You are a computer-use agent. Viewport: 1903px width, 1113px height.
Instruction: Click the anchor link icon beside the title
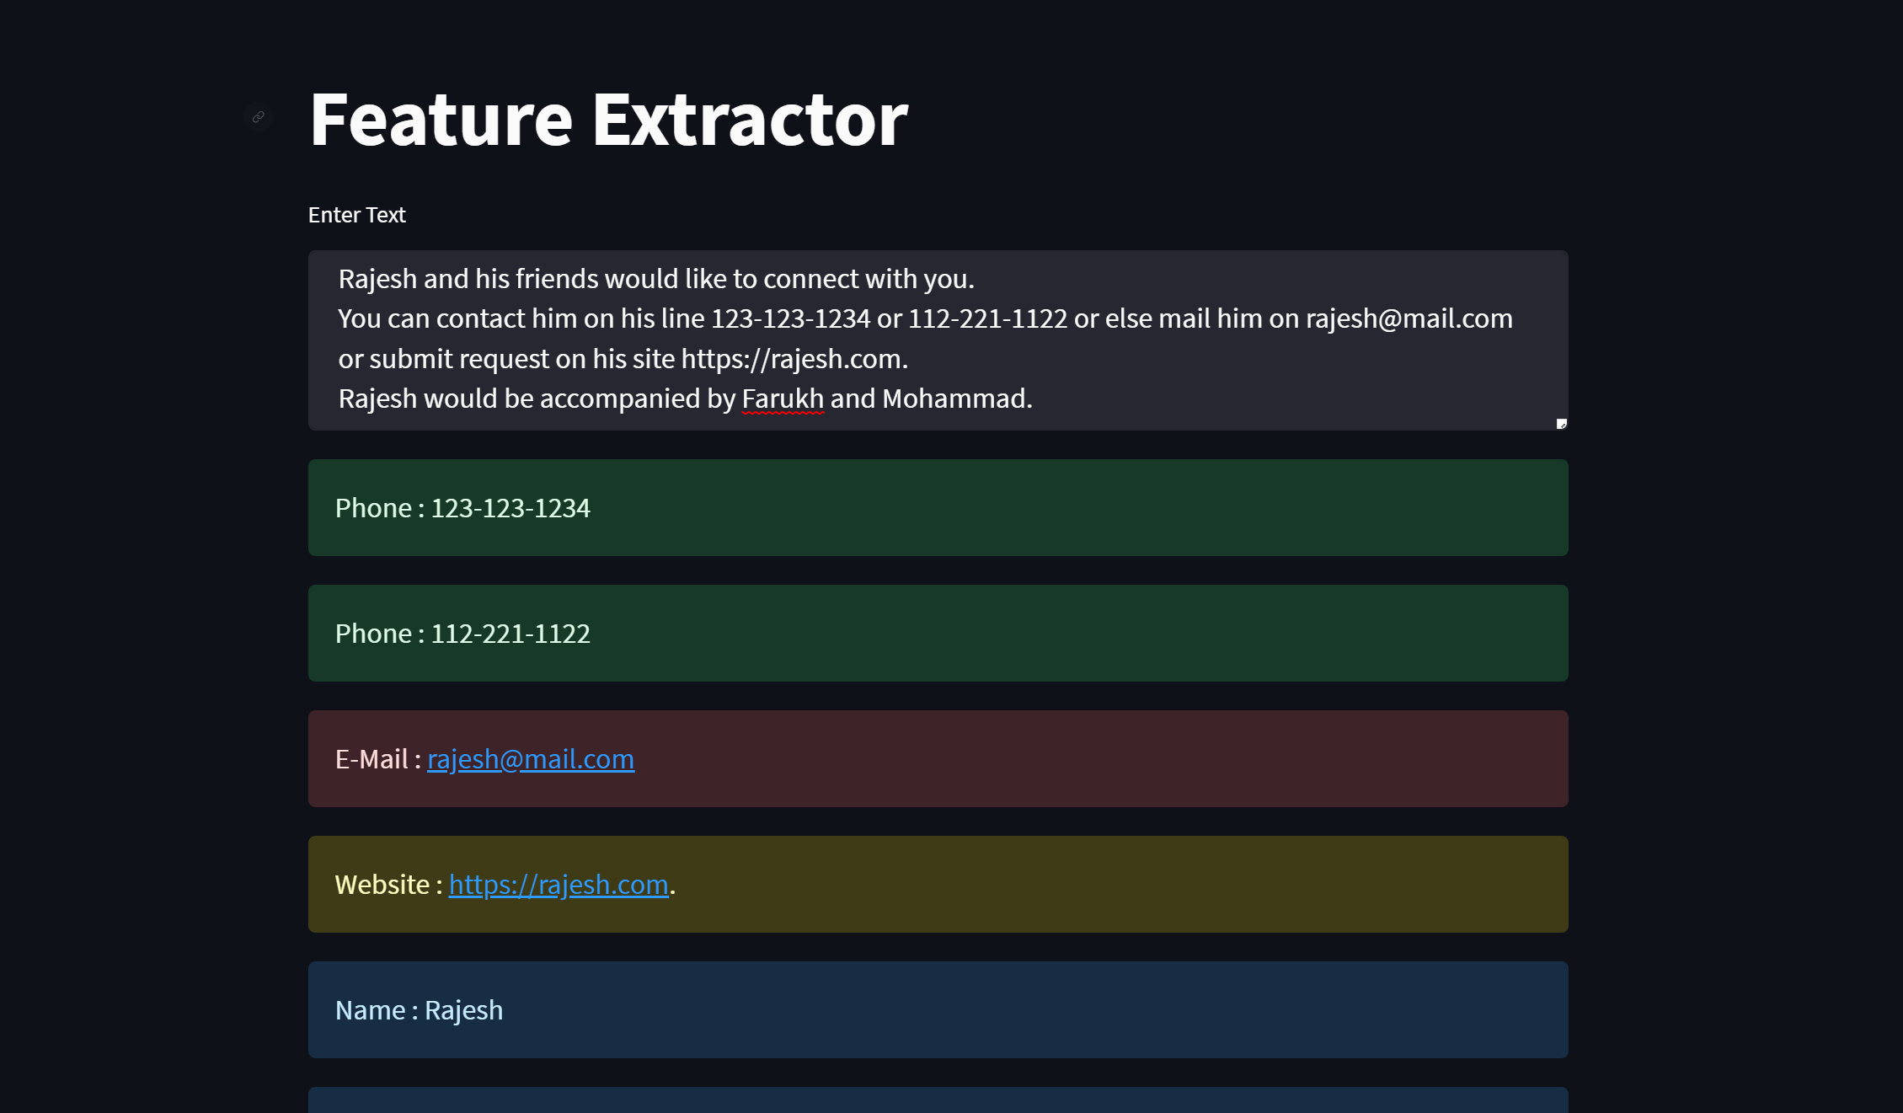pos(259,116)
